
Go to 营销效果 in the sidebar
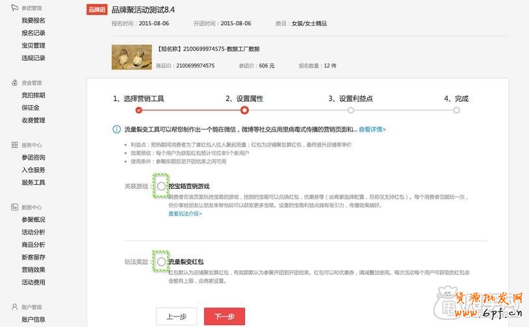33,270
